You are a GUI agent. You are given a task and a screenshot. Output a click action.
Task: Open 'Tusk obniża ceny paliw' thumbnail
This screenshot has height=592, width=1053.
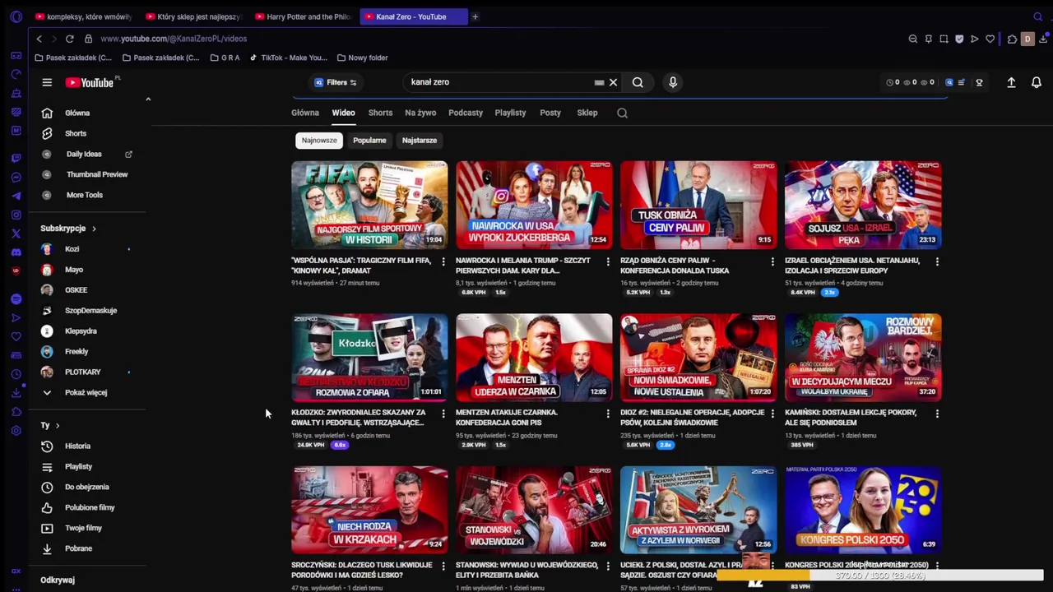(698, 205)
